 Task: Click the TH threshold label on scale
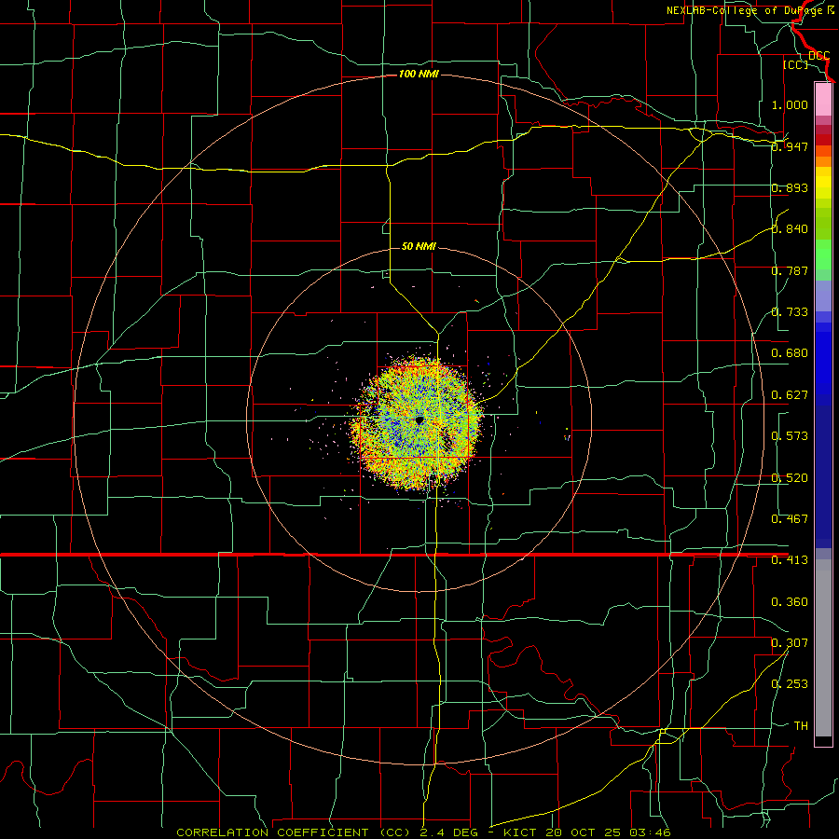[x=801, y=726]
